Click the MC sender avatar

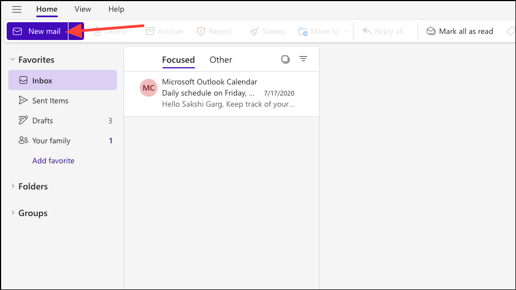149,88
